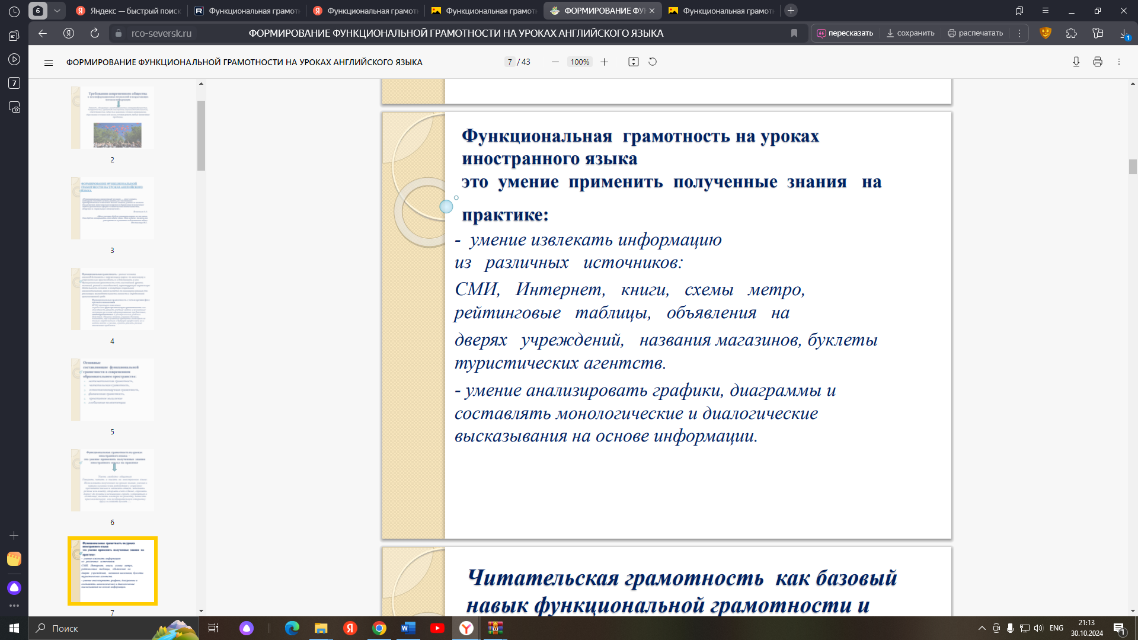Click the 'пересказать' button
This screenshot has height=640, width=1138.
pos(845,33)
